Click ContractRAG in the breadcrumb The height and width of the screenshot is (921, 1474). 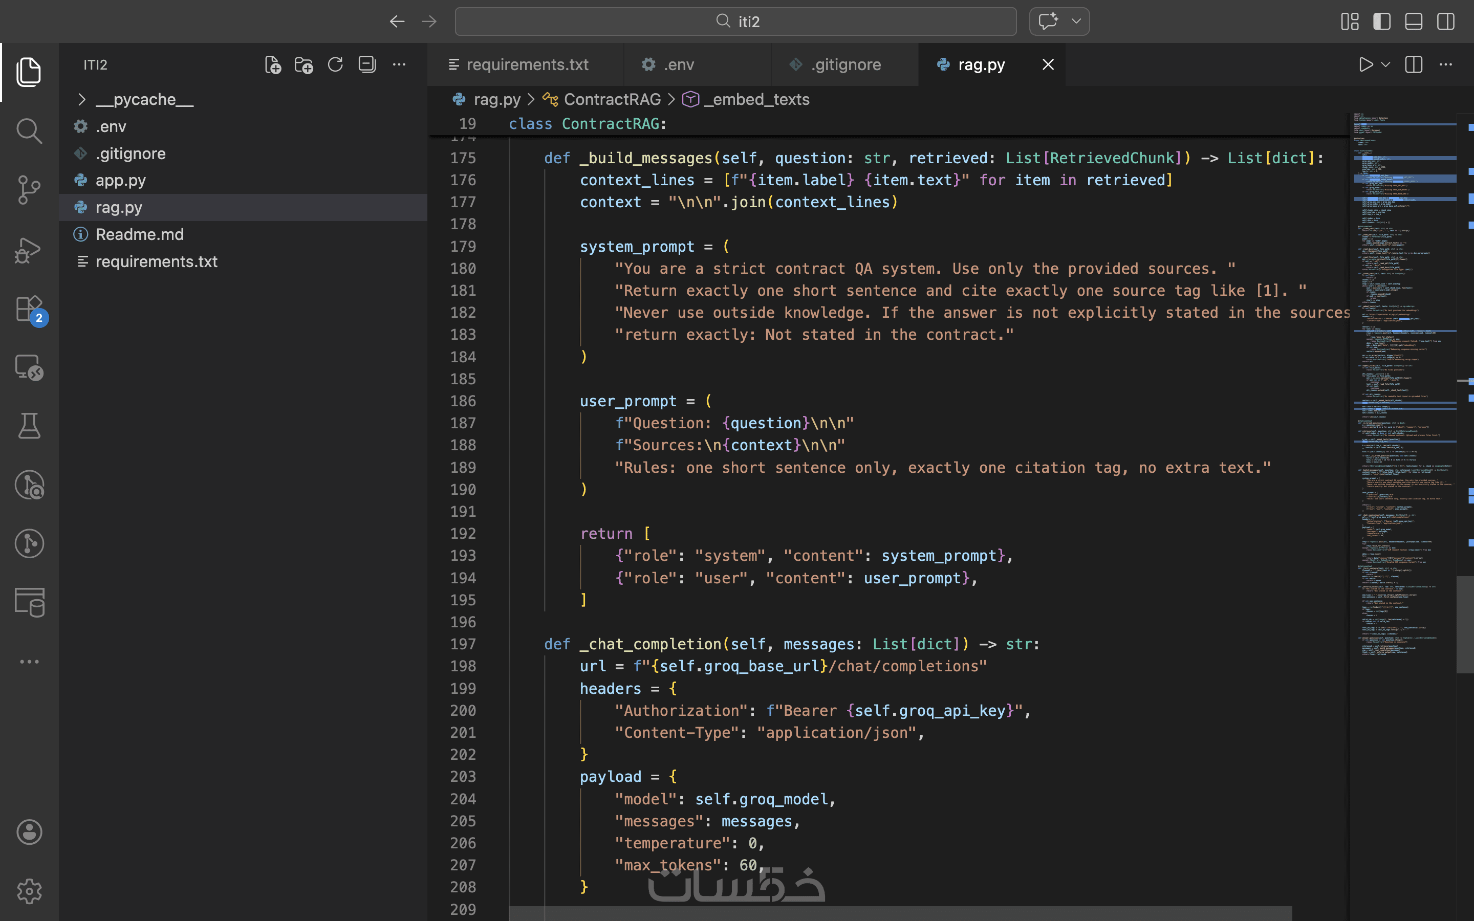click(x=612, y=99)
